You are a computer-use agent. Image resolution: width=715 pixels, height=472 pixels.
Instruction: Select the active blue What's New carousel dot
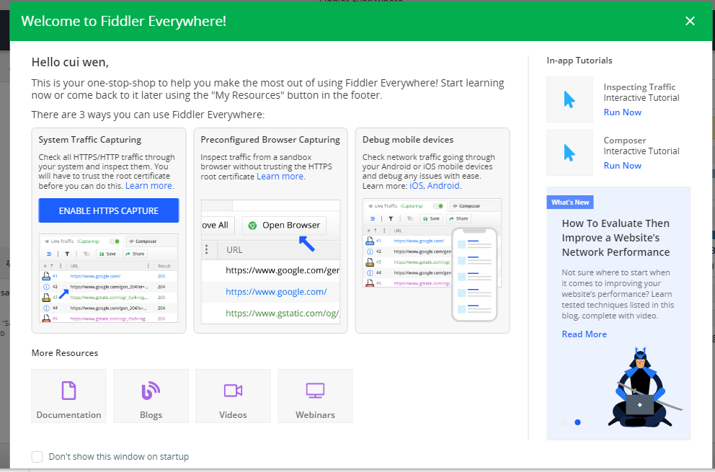click(578, 422)
